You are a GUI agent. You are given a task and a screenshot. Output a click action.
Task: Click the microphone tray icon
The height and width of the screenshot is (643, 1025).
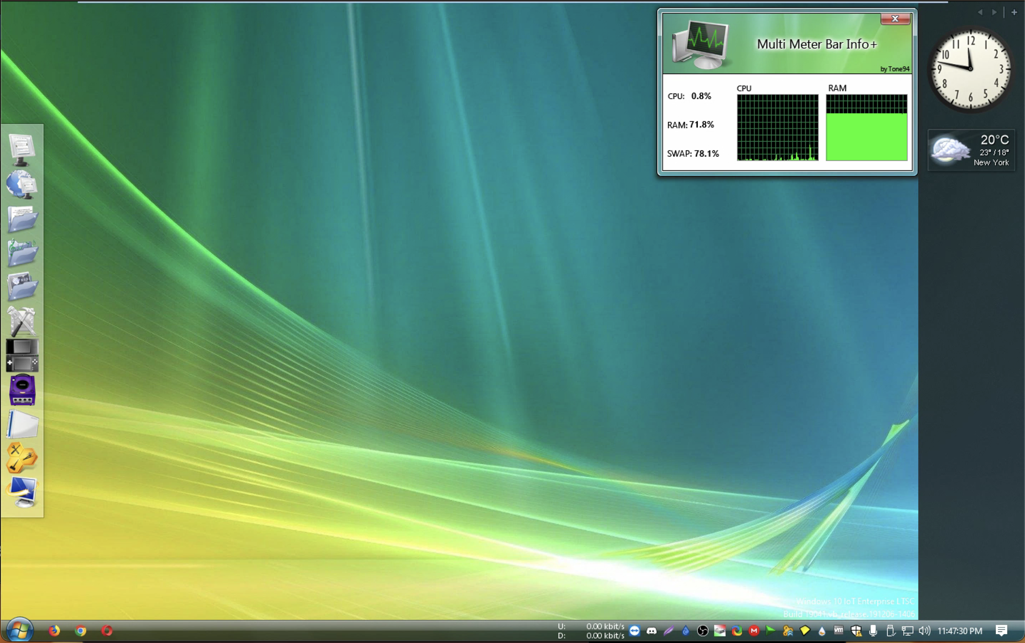pyautogui.click(x=873, y=631)
